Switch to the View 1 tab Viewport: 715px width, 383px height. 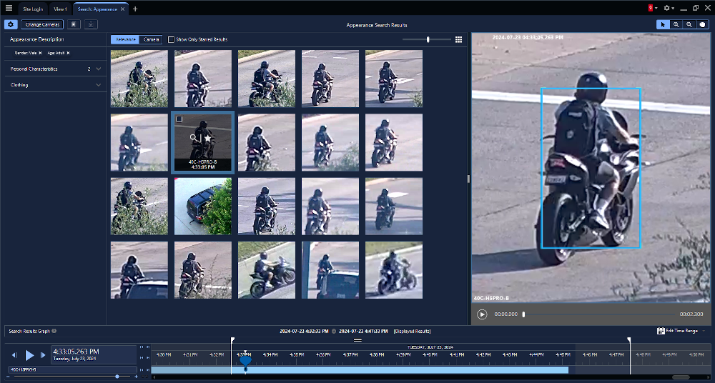pyautogui.click(x=60, y=9)
